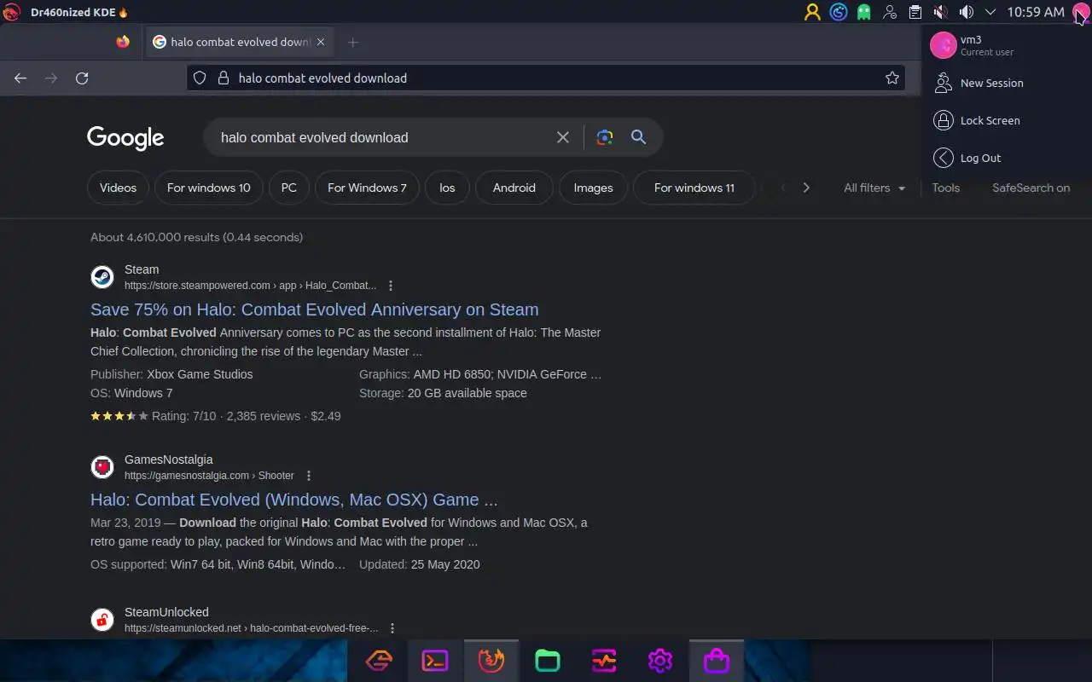Click the pink user avatar in top panel
Screen dimensions: 1092x682
1080,12
